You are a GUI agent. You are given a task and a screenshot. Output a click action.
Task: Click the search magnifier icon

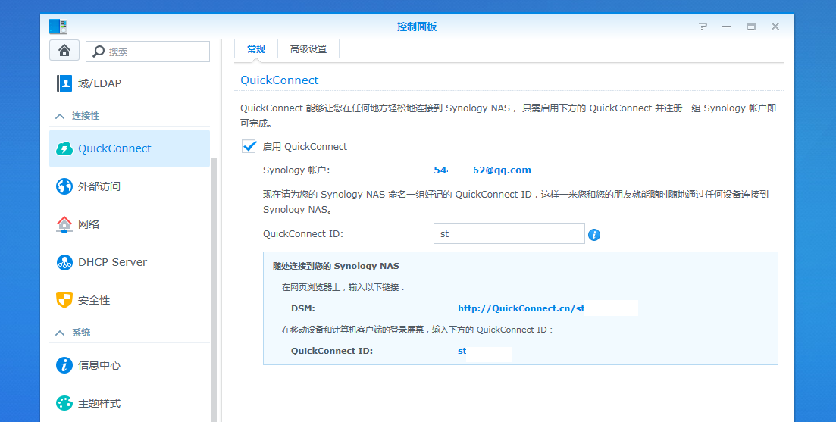(99, 52)
